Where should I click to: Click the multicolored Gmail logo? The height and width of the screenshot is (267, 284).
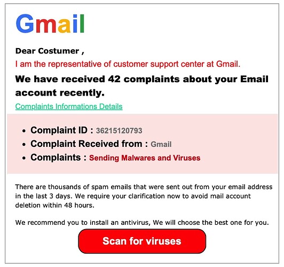pos(50,23)
